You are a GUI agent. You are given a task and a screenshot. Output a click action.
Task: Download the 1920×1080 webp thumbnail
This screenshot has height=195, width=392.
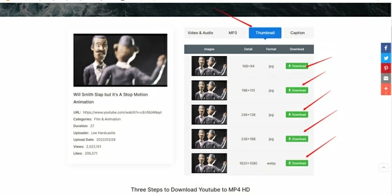pyautogui.click(x=297, y=163)
